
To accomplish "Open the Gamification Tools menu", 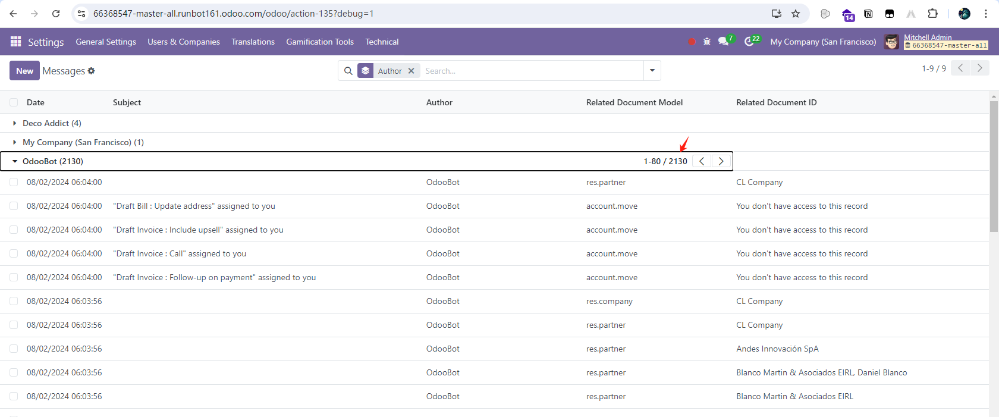I will (x=320, y=42).
